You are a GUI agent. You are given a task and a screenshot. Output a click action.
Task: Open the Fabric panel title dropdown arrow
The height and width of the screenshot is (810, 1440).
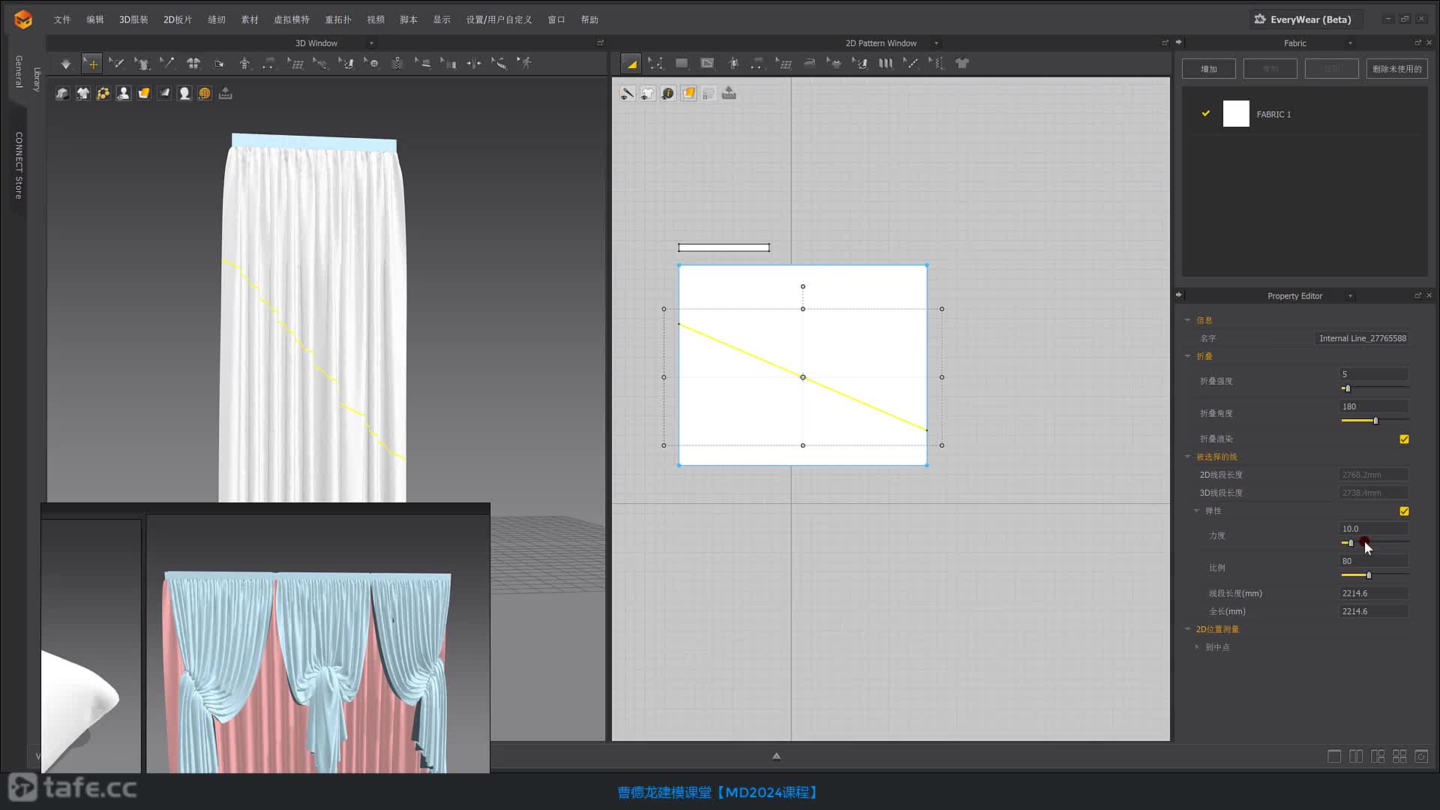coord(1350,43)
